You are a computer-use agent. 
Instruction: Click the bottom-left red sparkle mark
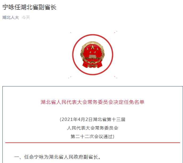(x=70, y=77)
